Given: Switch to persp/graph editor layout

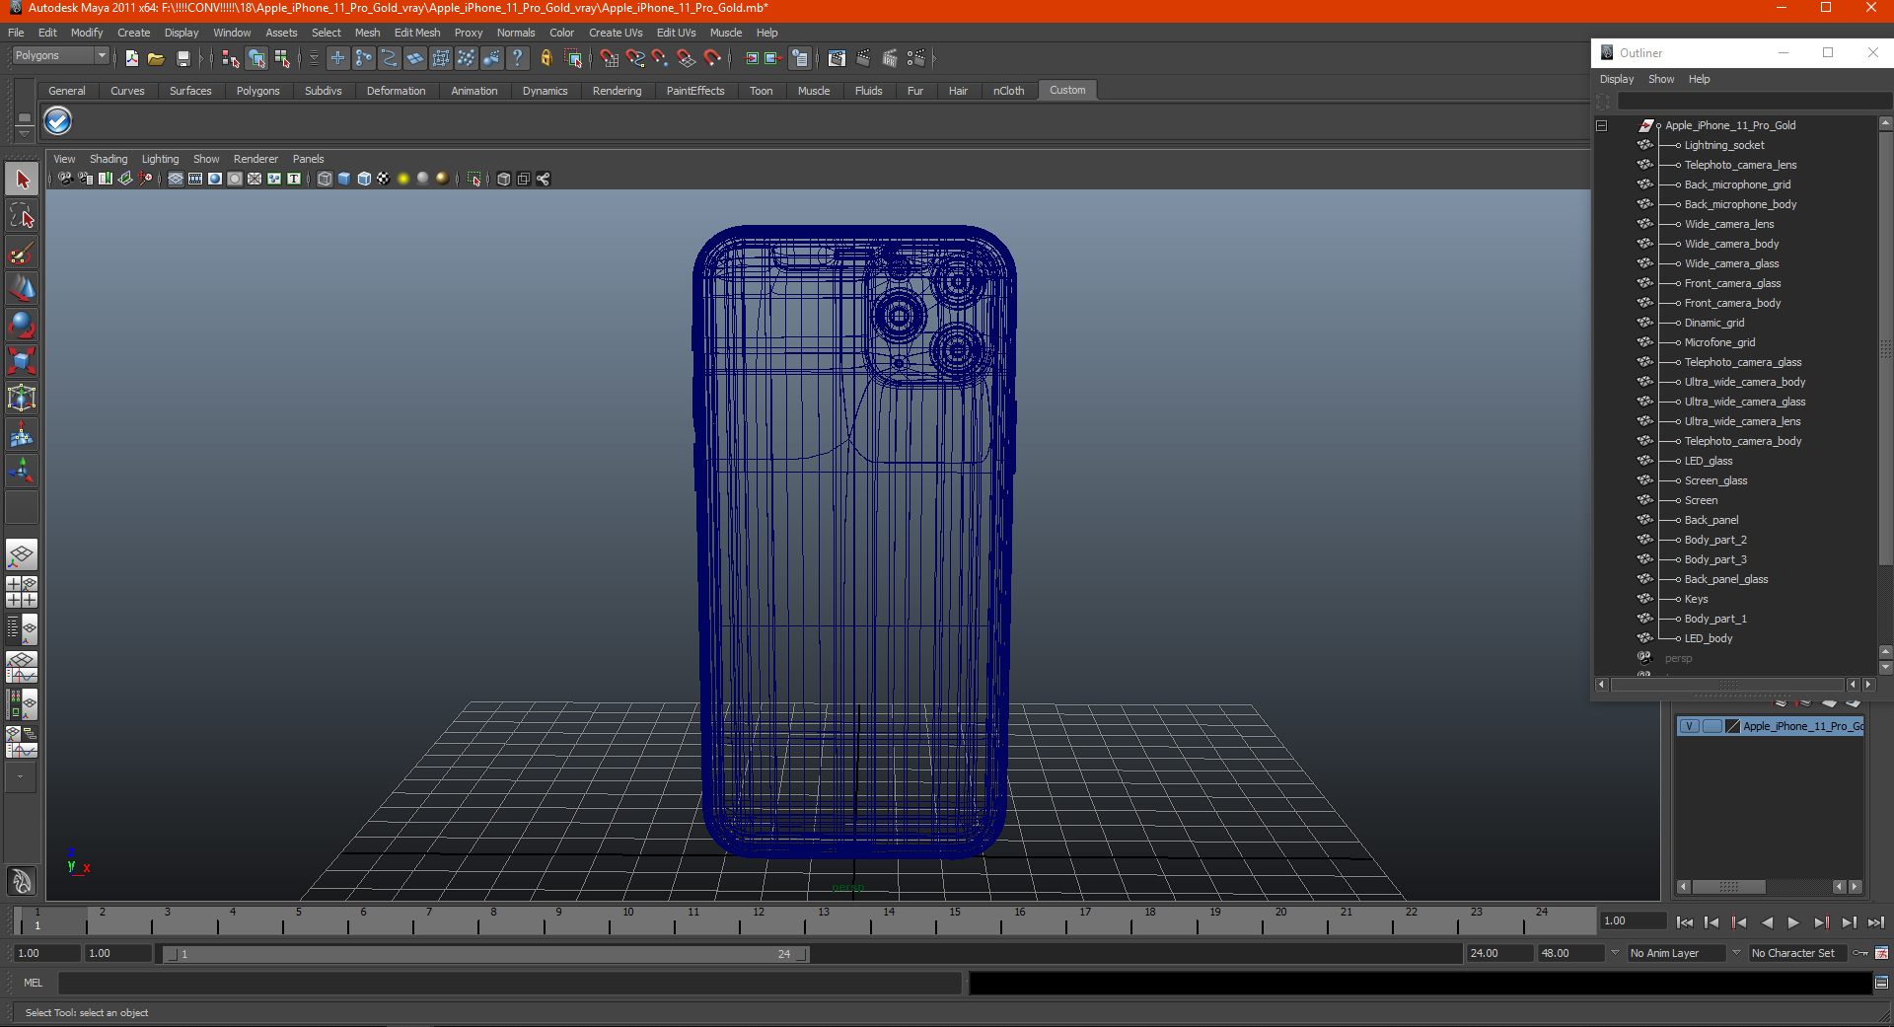Looking at the screenshot, I should pos(22,667).
